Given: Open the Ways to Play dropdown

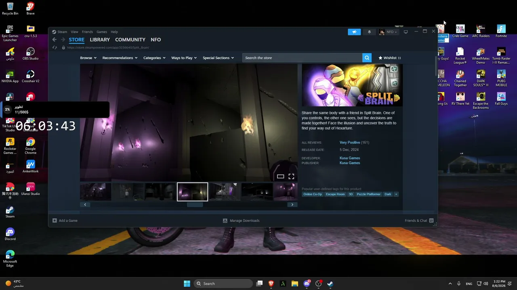Looking at the screenshot, I should pyautogui.click(x=184, y=58).
